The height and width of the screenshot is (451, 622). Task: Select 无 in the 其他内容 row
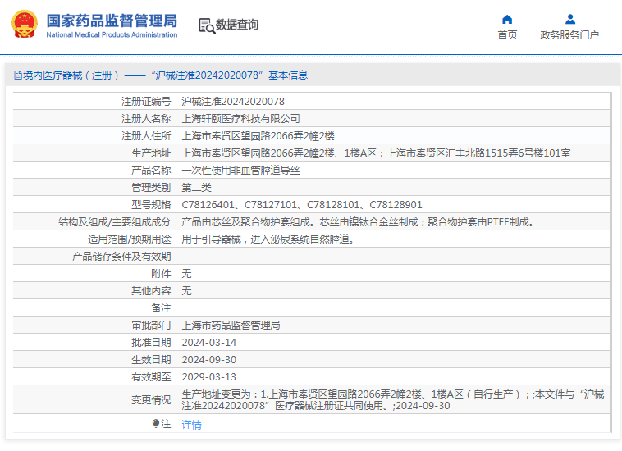pos(186,291)
